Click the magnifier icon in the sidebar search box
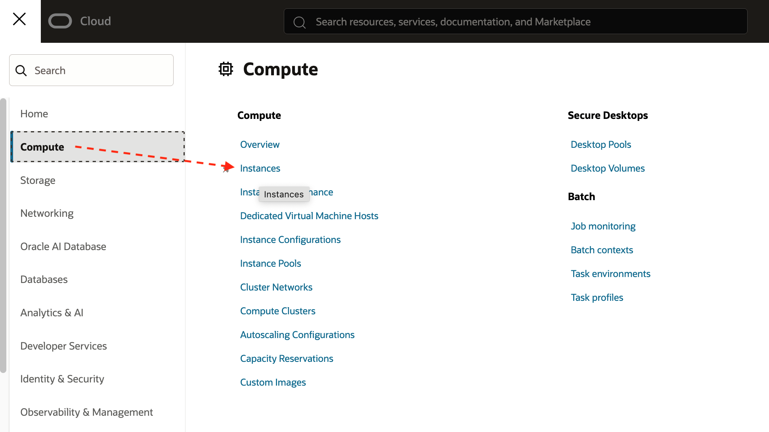 tap(21, 70)
